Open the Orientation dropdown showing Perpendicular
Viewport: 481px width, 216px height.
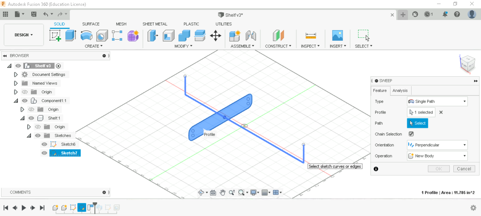pyautogui.click(x=437, y=145)
